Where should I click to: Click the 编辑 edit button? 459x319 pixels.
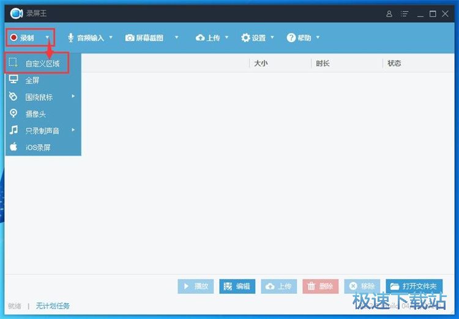tap(237, 286)
